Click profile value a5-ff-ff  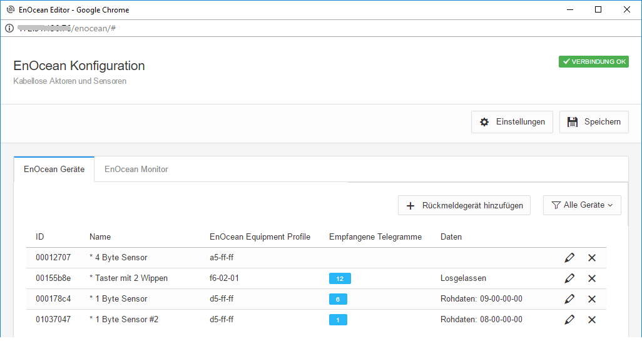point(222,257)
